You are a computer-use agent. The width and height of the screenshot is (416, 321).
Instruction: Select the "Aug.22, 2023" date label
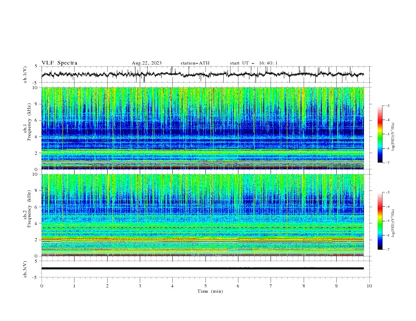[x=147, y=63]
